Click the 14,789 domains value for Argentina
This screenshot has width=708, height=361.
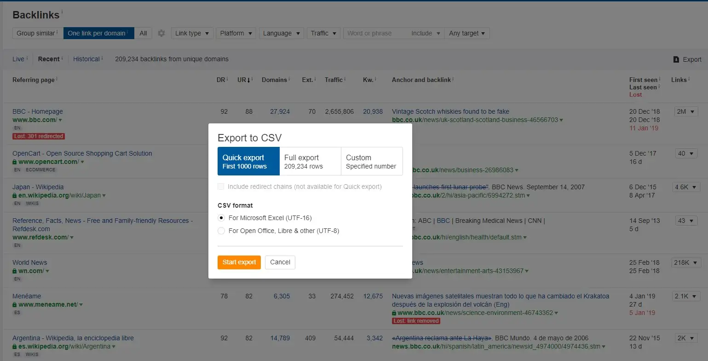[280, 338]
